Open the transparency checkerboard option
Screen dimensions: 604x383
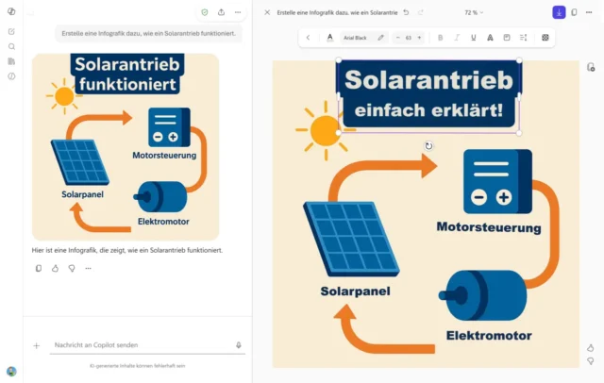[x=545, y=38]
